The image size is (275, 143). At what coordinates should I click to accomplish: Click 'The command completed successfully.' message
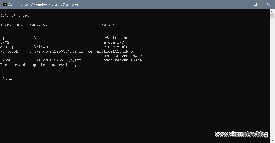(39, 65)
